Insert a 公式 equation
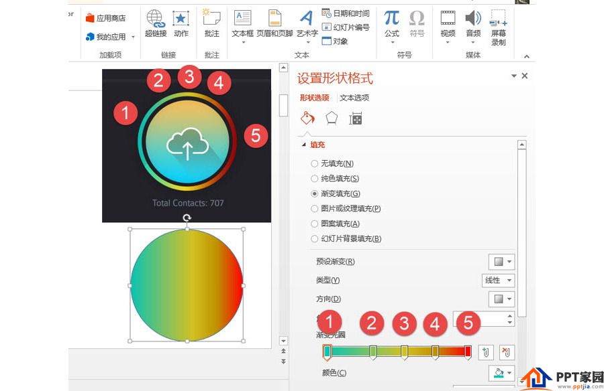The image size is (604, 391). point(392,24)
